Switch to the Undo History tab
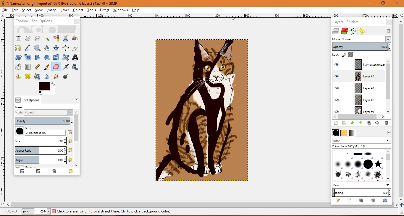The image size is (404, 216). pos(361,31)
